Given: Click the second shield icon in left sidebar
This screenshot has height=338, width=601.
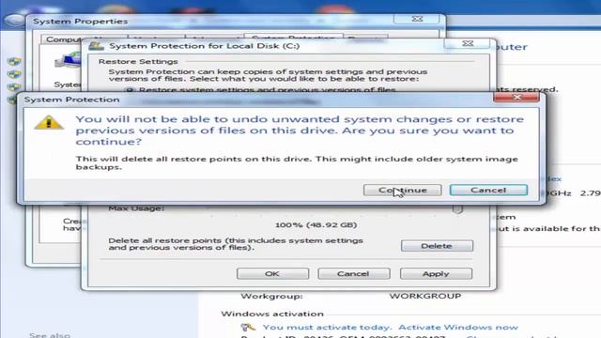Looking at the screenshot, I should [x=14, y=74].
